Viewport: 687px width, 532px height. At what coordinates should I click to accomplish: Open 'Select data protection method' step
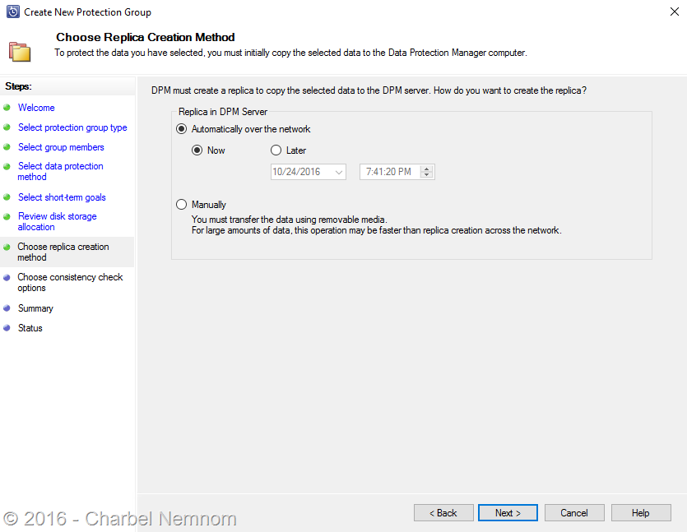click(60, 171)
